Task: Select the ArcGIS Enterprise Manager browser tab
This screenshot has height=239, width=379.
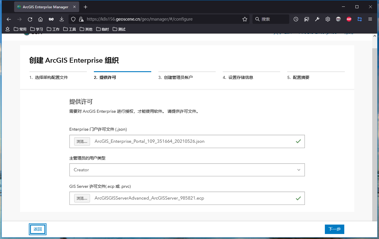Action: [x=46, y=7]
